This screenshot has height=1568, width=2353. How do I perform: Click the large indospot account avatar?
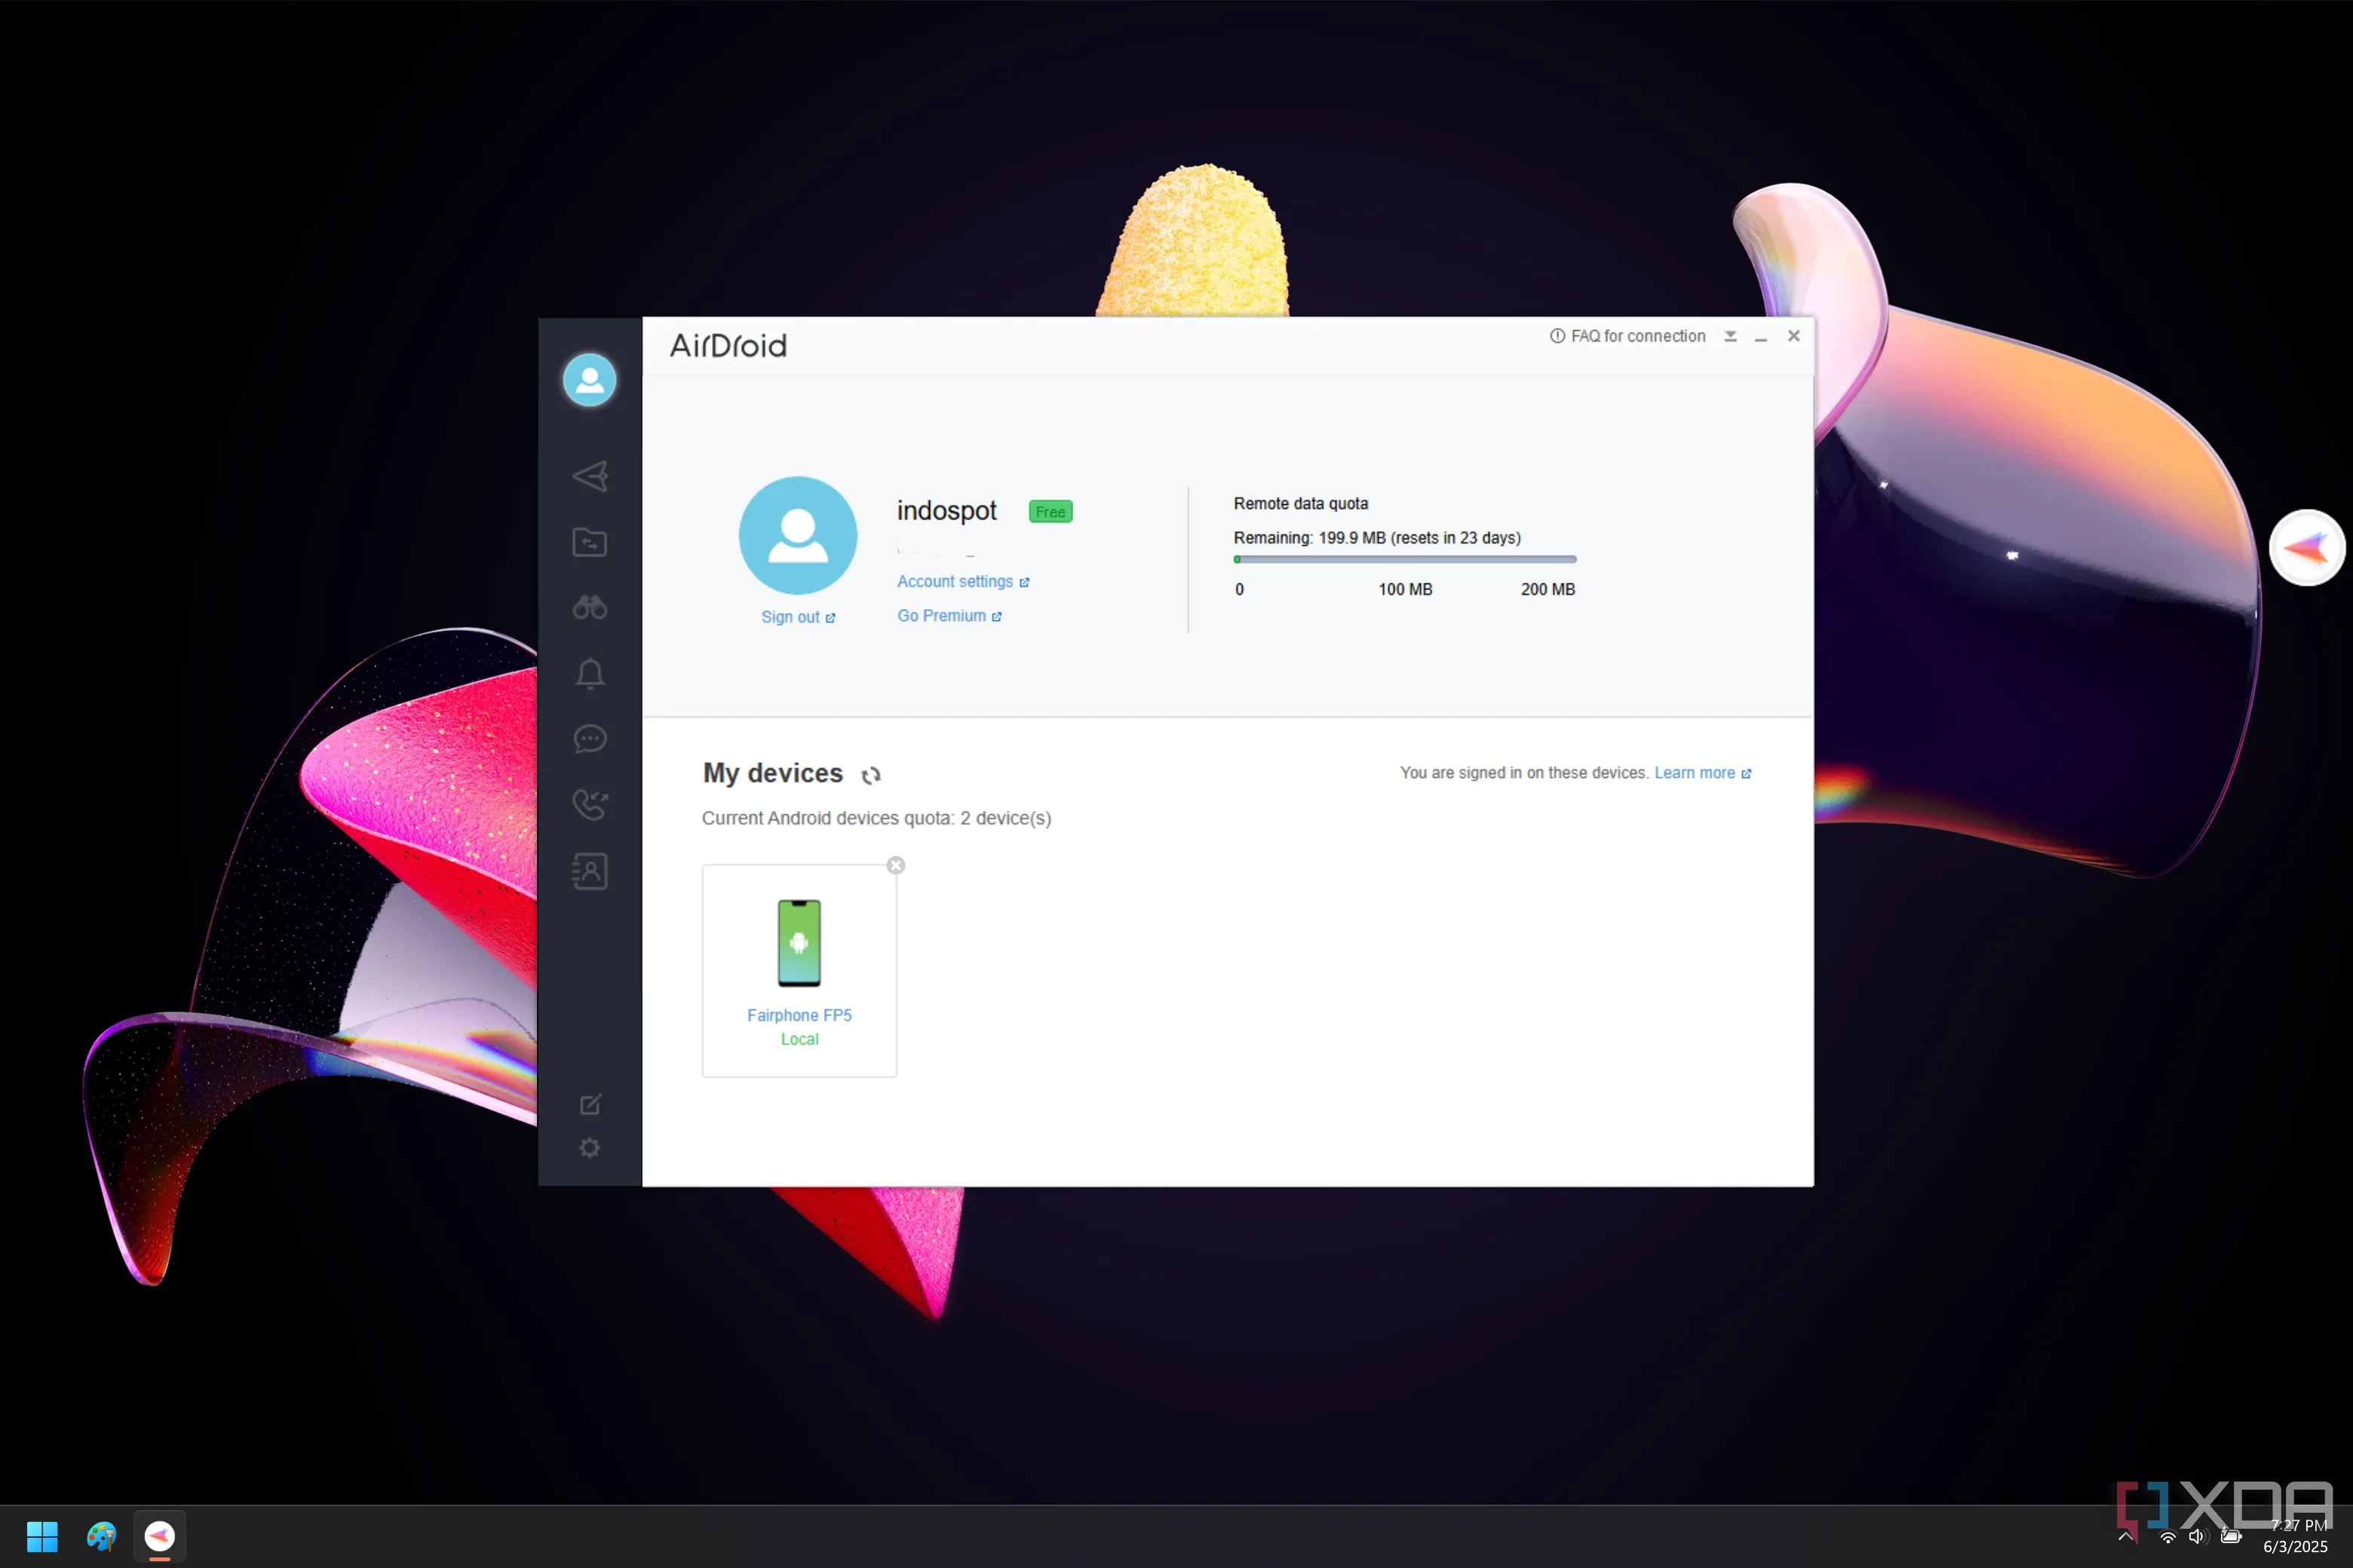click(799, 535)
